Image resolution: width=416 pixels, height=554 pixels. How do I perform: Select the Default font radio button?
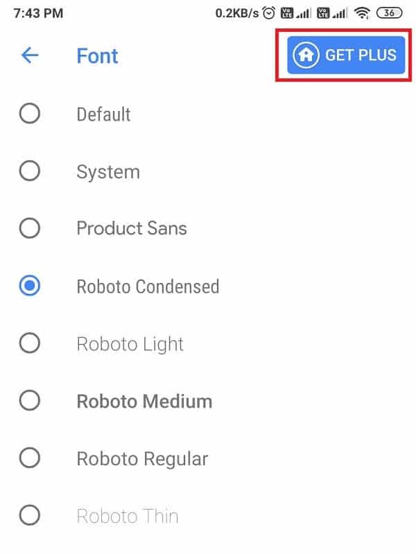tap(30, 114)
